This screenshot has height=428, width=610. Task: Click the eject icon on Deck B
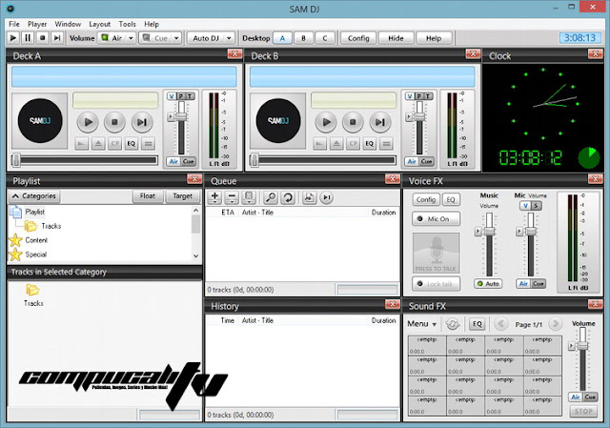(336, 144)
